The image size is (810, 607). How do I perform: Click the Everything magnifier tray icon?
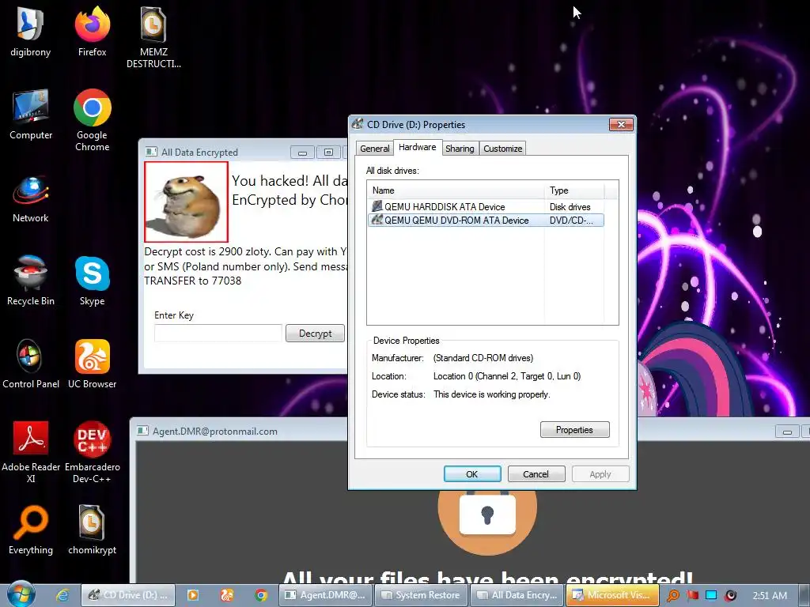pyautogui.click(x=672, y=595)
